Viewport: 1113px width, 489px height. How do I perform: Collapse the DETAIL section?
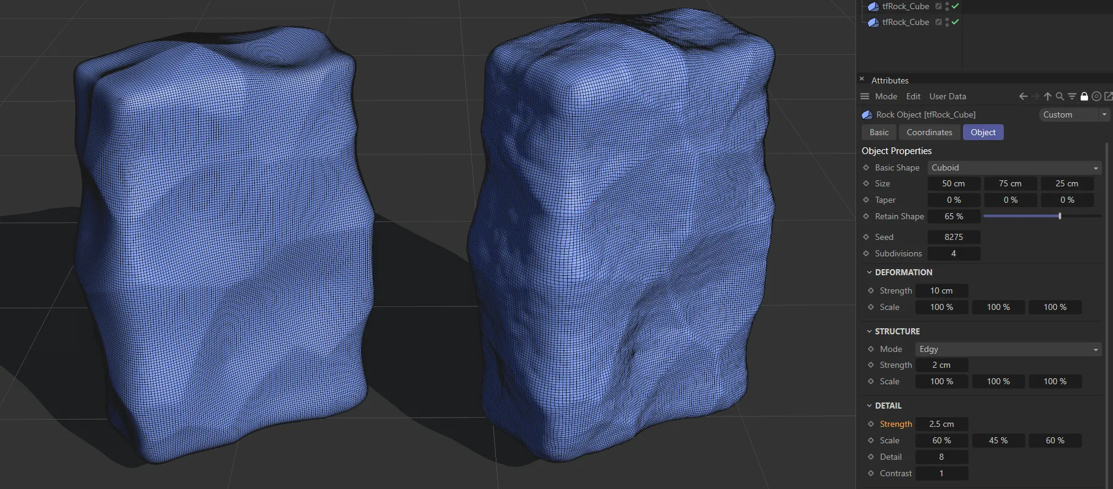click(x=869, y=406)
